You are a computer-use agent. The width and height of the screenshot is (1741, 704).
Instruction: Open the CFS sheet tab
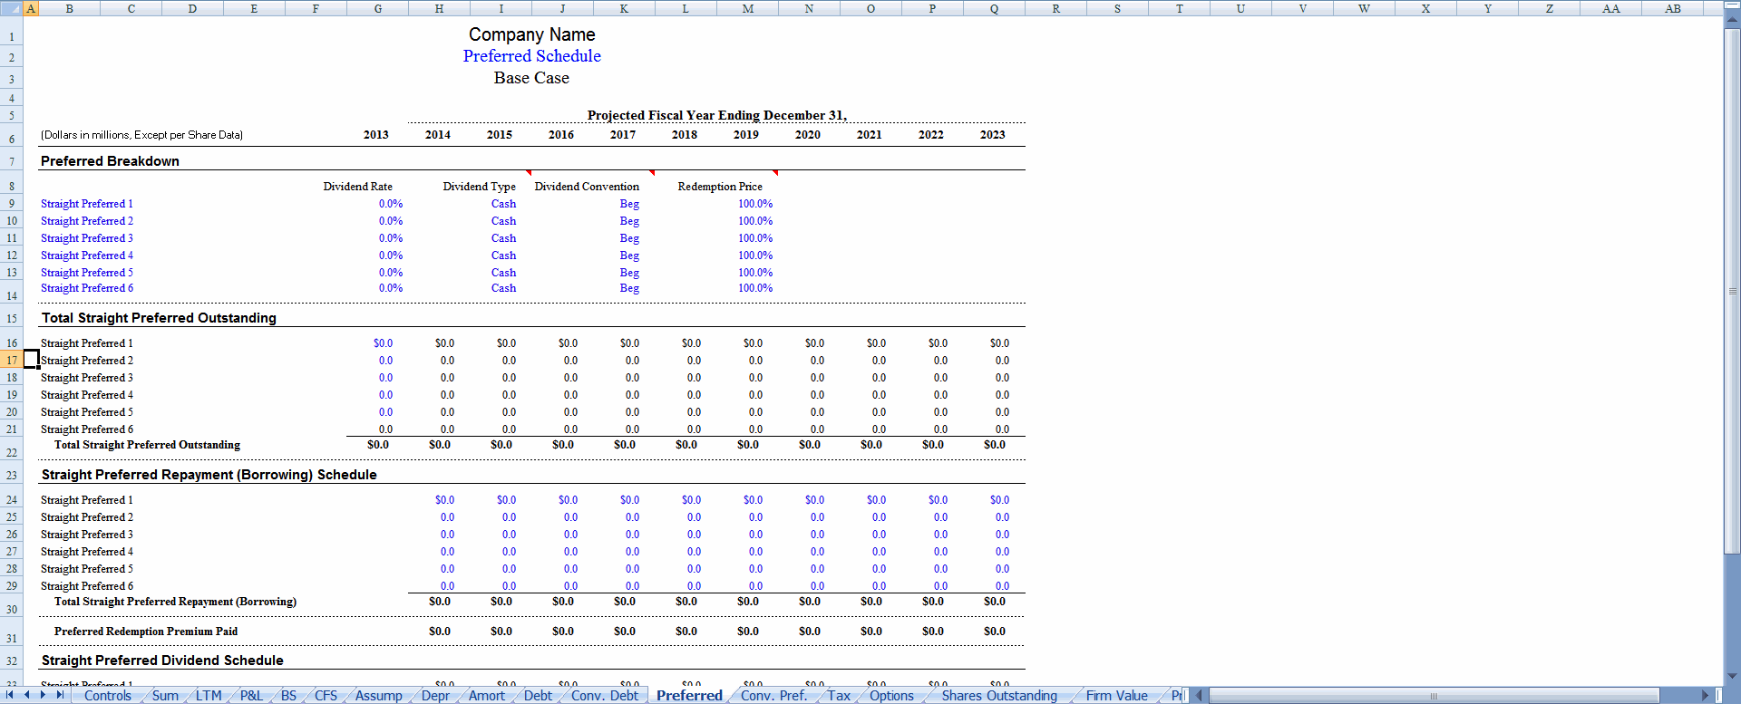tap(326, 696)
